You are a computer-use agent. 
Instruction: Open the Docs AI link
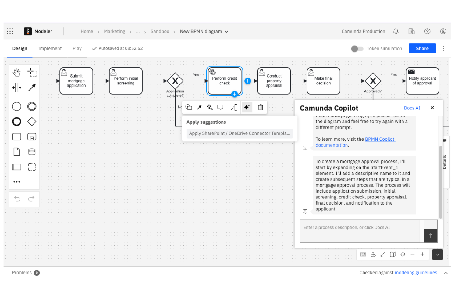(412, 108)
